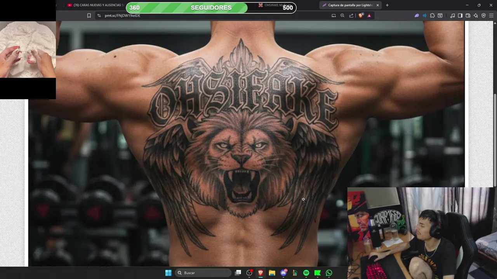The image size is (497, 279).
Task: Open the zoom magnifier icon in address bar
Action: coord(342,15)
